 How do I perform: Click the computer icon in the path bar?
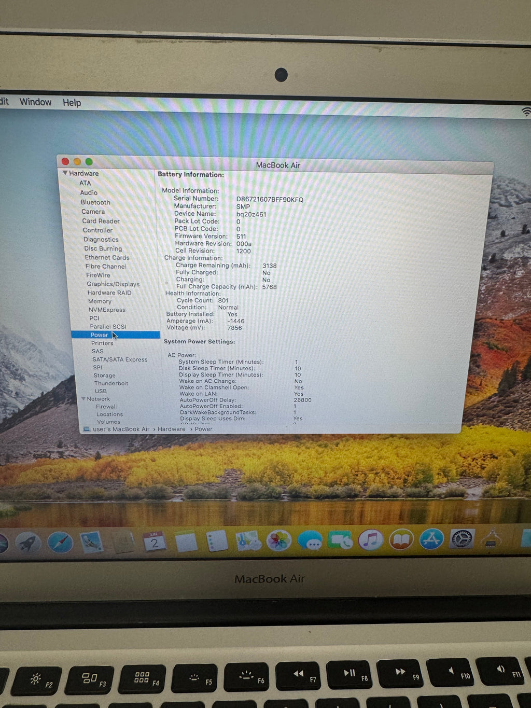87,429
